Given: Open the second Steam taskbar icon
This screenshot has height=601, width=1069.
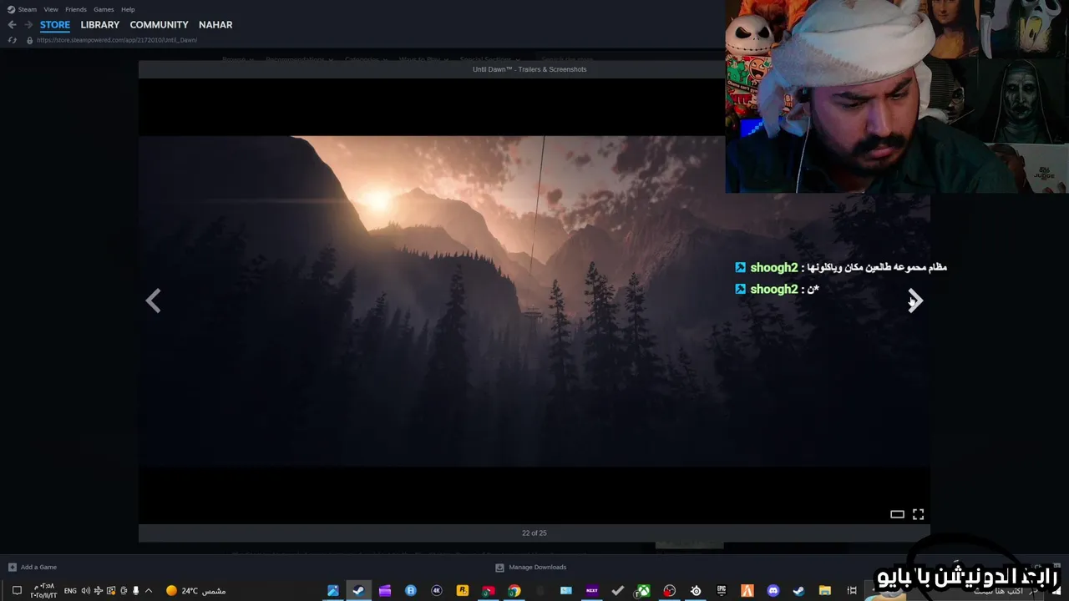Looking at the screenshot, I should 799,590.
